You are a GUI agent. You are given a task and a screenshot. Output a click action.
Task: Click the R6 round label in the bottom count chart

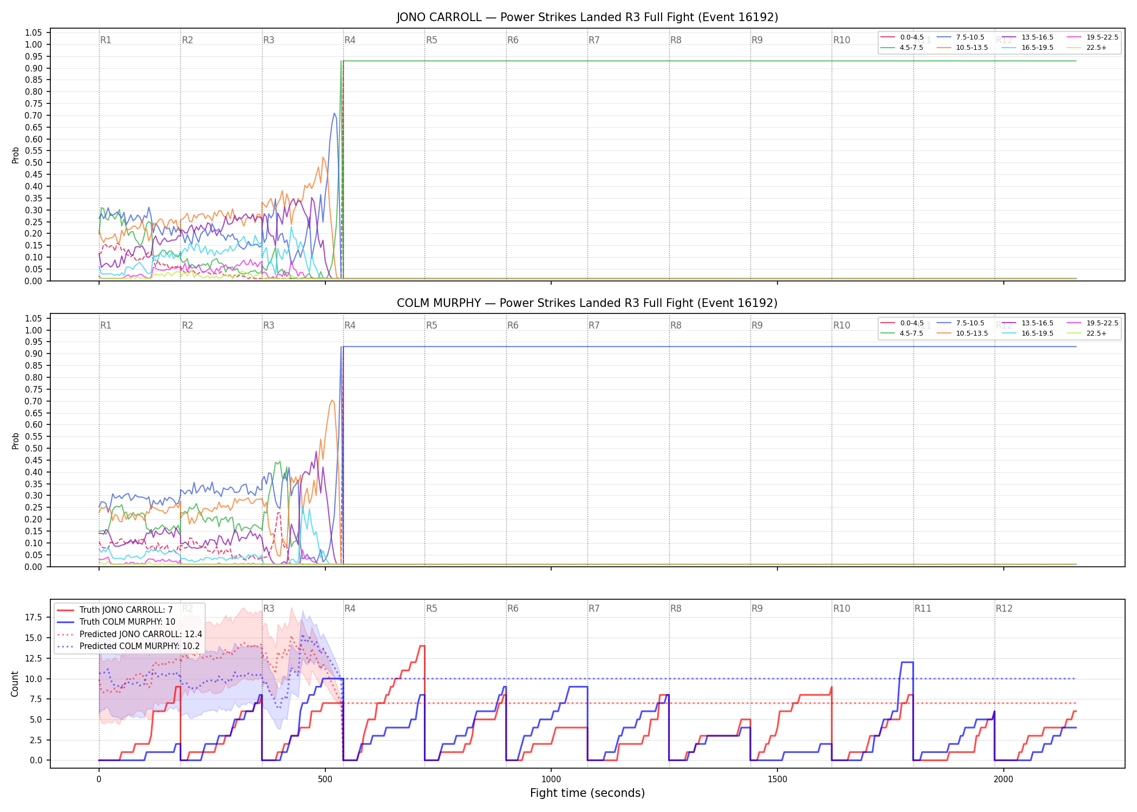pos(513,608)
